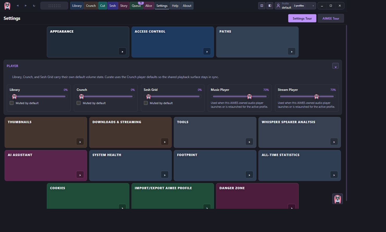Click the Music Player 70% value
Image resolution: width=386 pixels, height=232 pixels.
[266, 90]
